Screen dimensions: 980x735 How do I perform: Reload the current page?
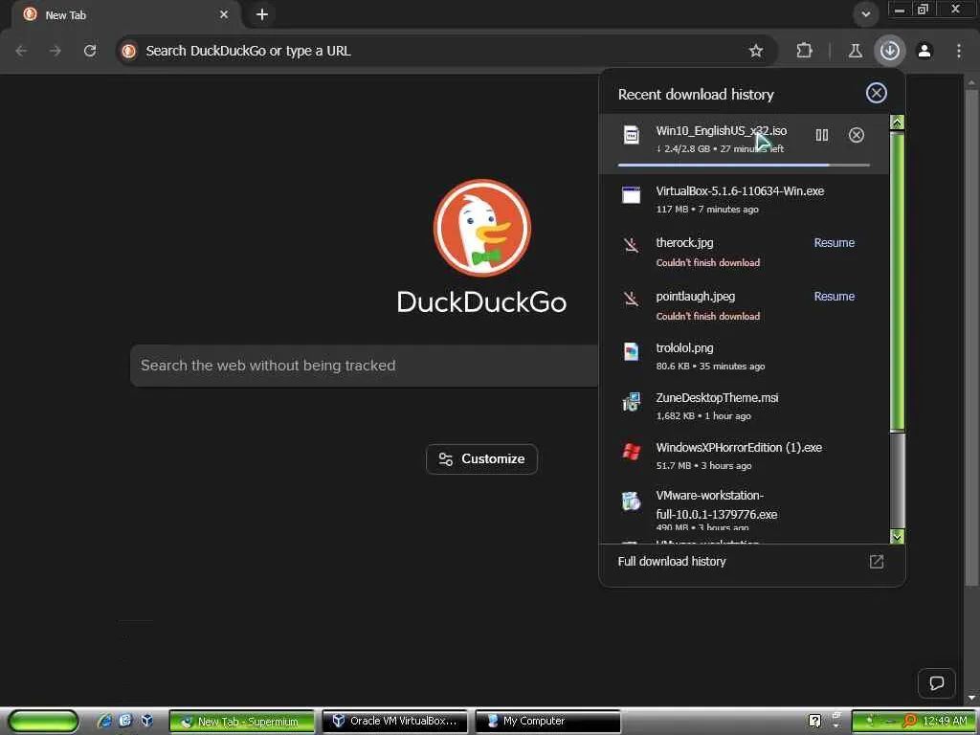90,51
